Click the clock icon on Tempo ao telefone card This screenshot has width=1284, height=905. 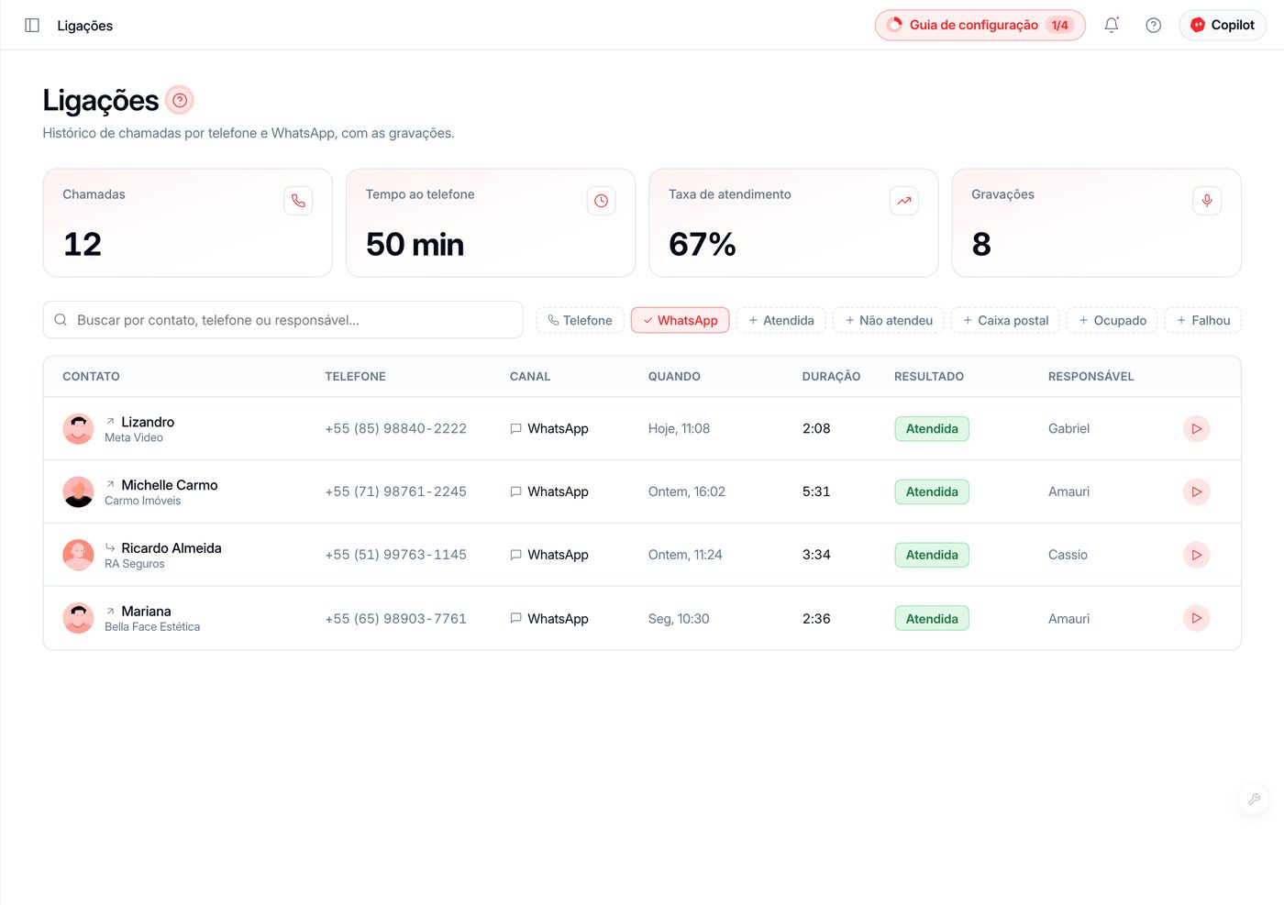[x=601, y=201]
